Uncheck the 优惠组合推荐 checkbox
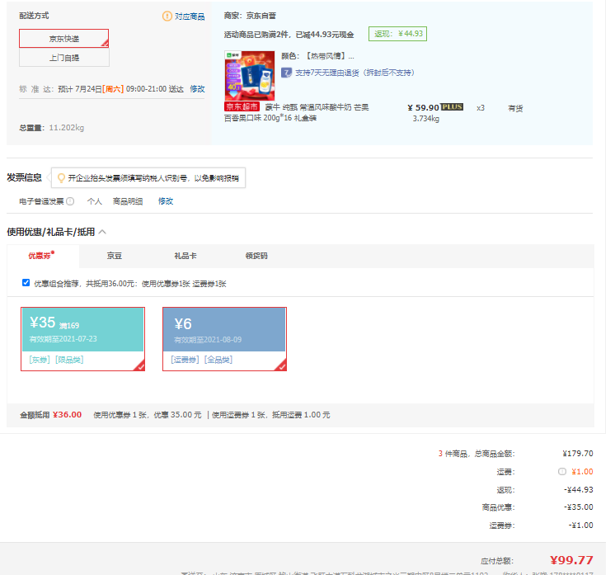This screenshot has width=615, height=575. pyautogui.click(x=26, y=283)
